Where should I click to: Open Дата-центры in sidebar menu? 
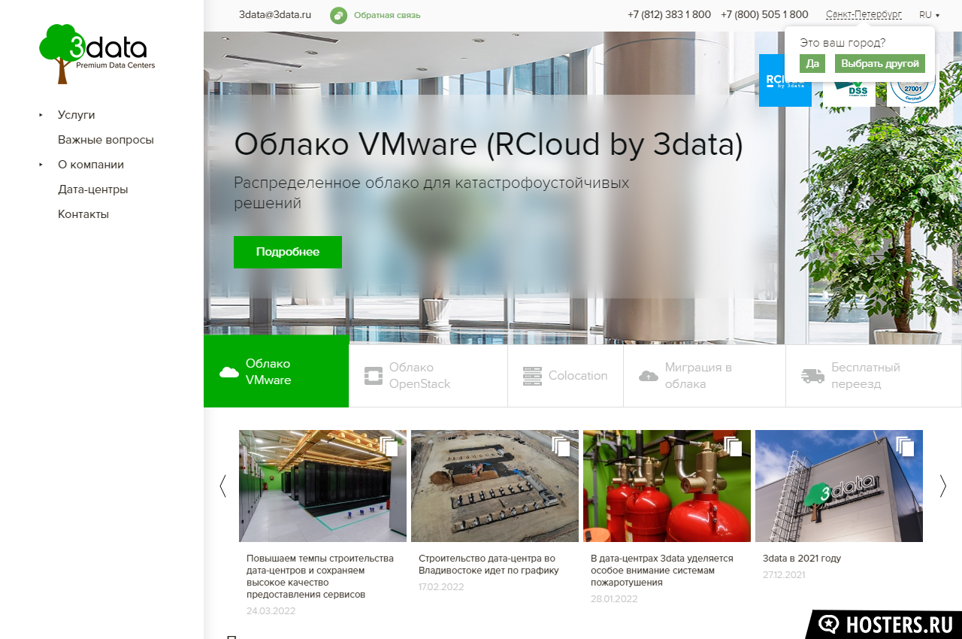93,189
